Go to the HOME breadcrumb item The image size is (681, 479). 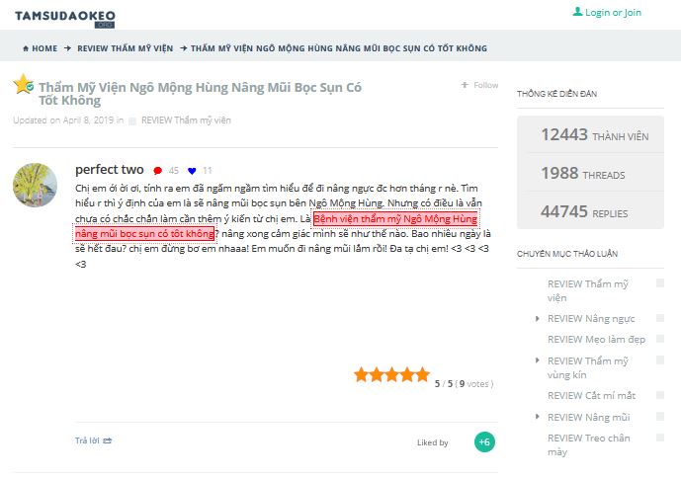tap(44, 48)
